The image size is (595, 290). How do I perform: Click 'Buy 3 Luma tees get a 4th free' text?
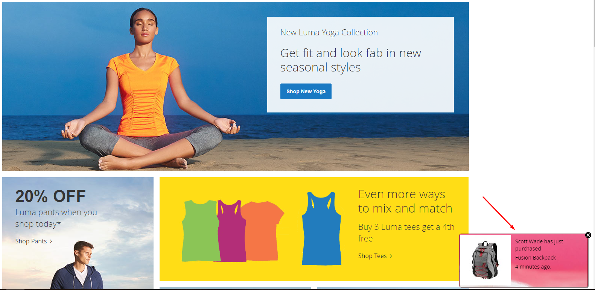click(x=406, y=232)
